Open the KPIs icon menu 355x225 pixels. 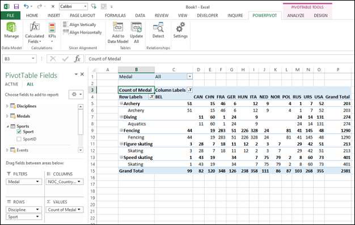pyautogui.click(x=52, y=28)
